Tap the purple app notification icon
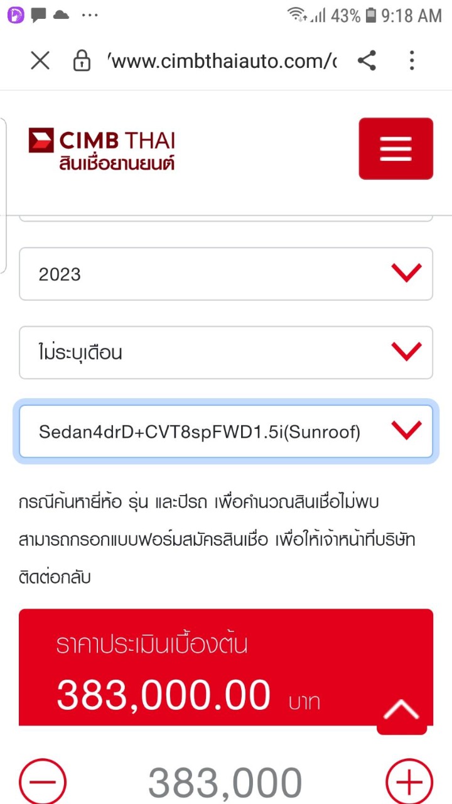Image resolution: width=452 pixels, height=804 pixels. (15, 15)
